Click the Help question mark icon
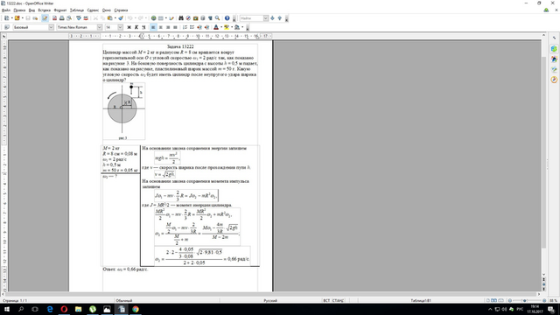The width and height of the screenshot is (560, 315). (x=227, y=18)
